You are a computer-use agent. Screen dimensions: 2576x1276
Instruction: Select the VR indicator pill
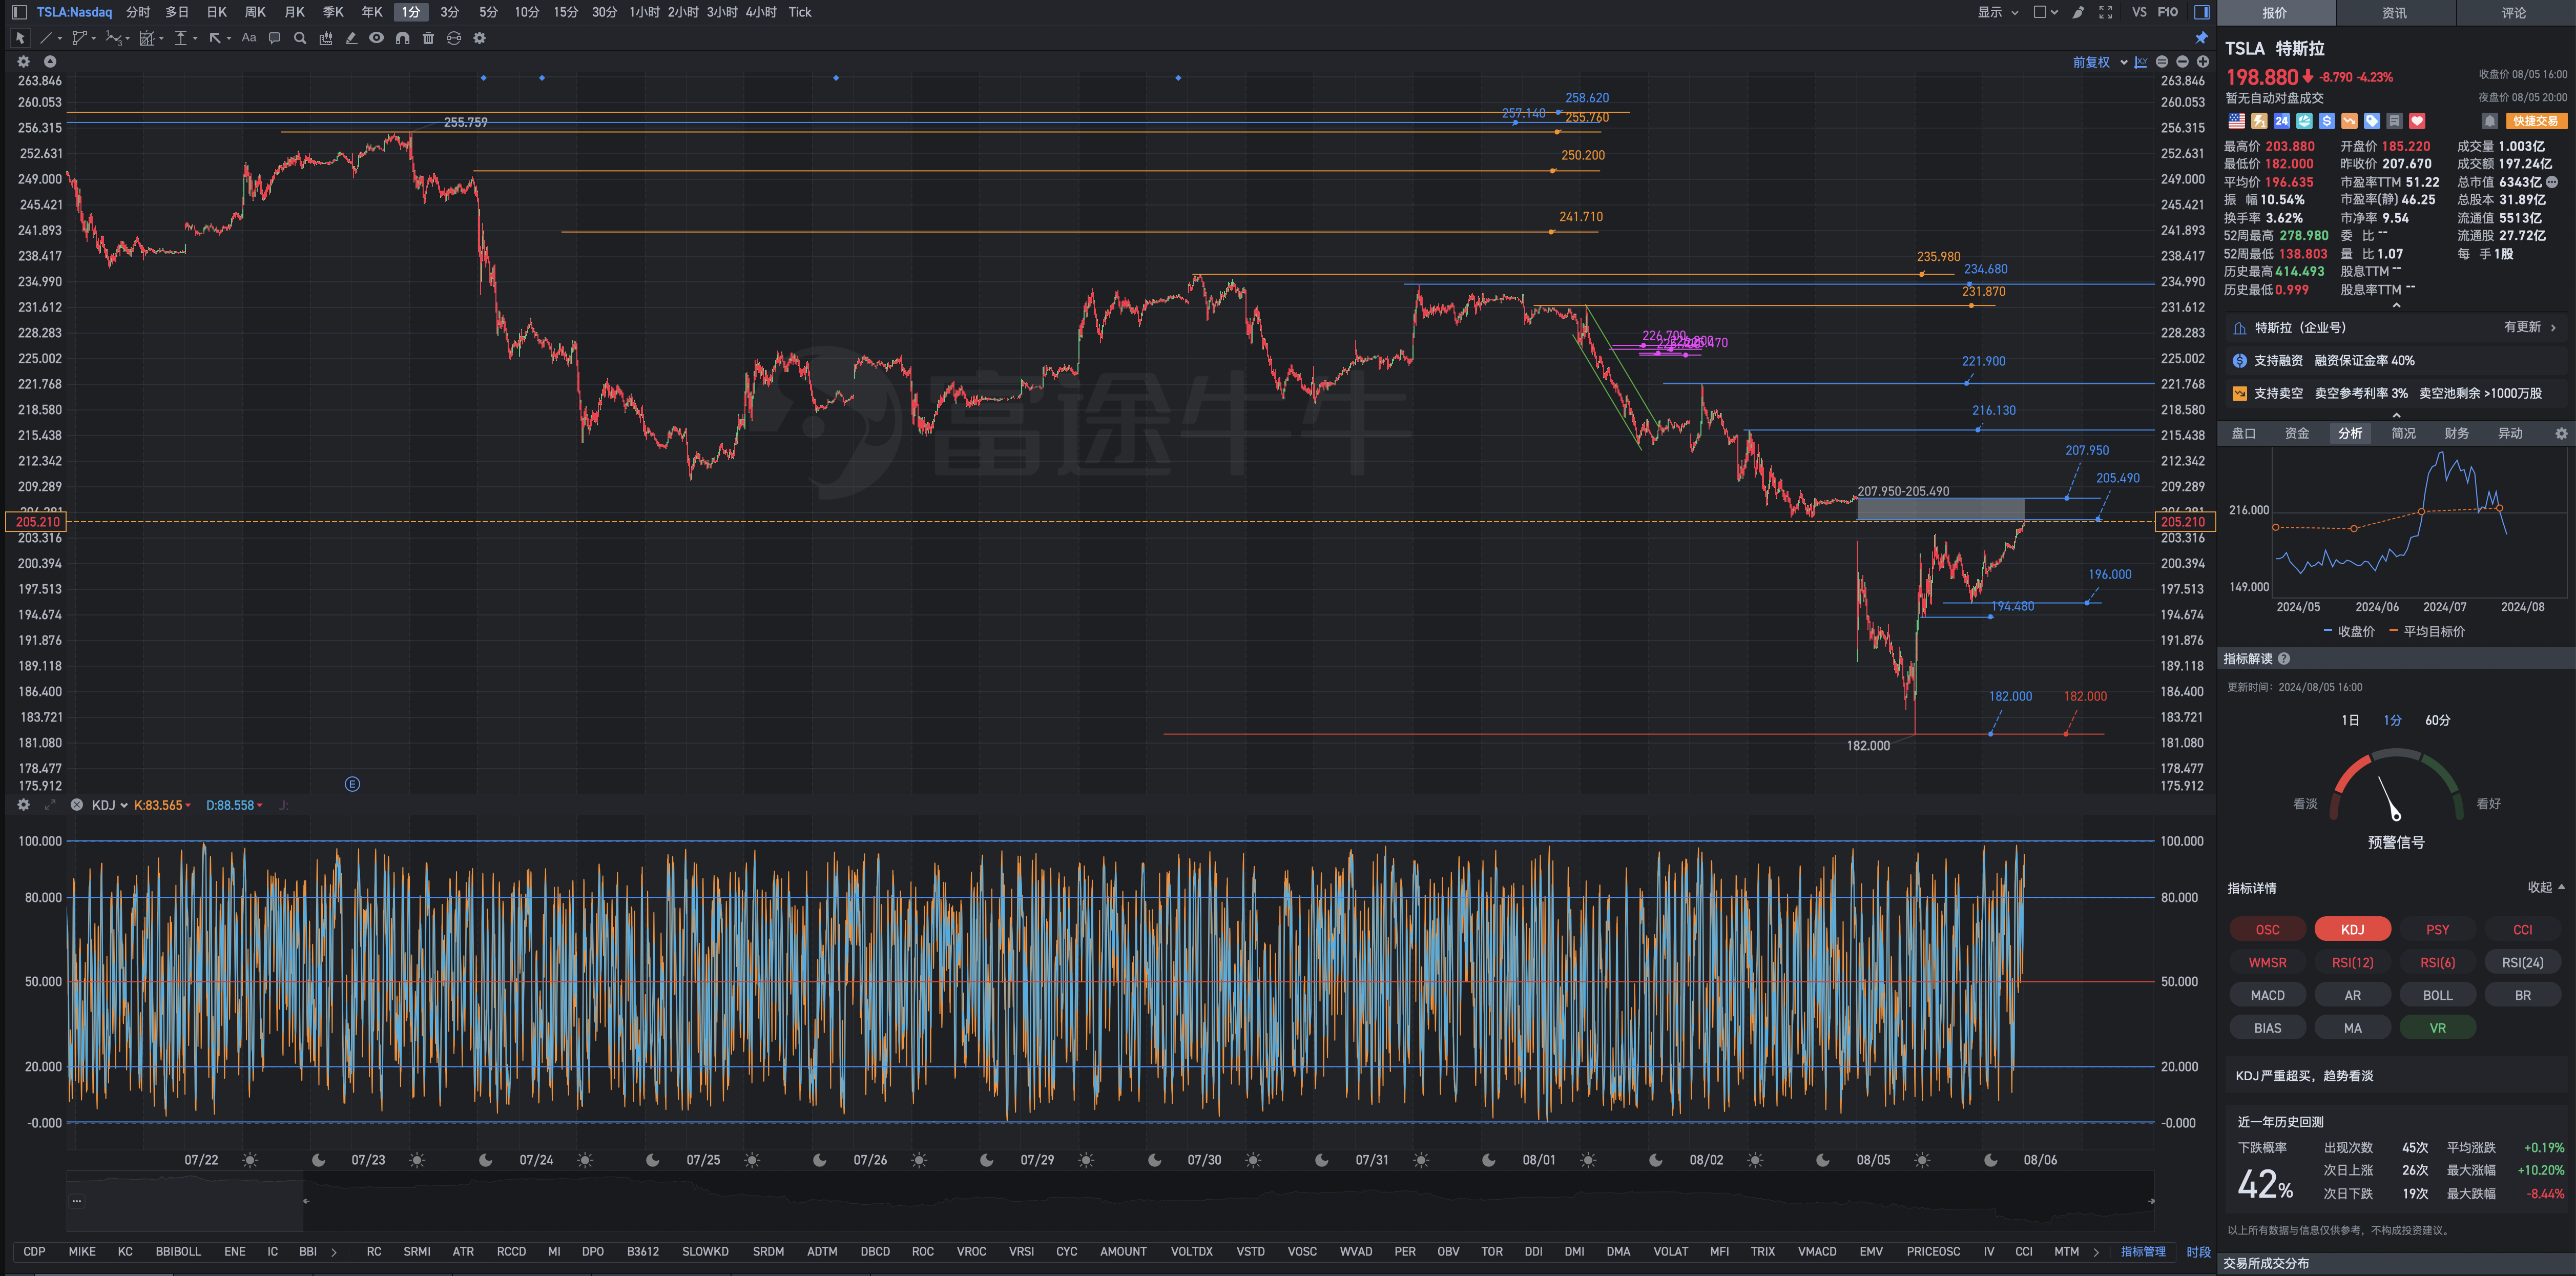(2437, 1029)
